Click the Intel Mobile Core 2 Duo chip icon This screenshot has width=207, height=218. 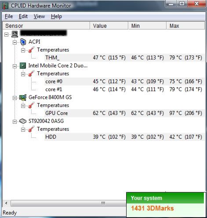23,66
